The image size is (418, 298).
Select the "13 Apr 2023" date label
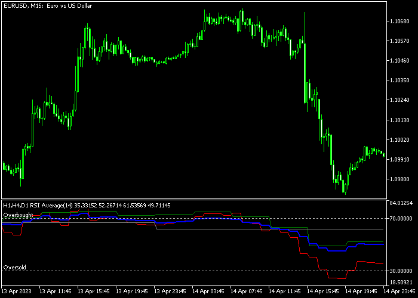17,291
